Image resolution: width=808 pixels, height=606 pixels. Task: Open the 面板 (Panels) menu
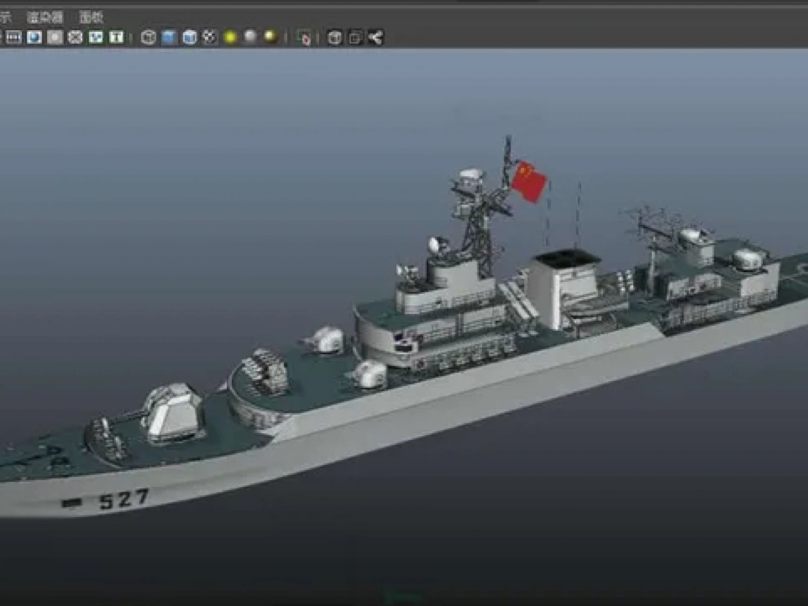[91, 17]
